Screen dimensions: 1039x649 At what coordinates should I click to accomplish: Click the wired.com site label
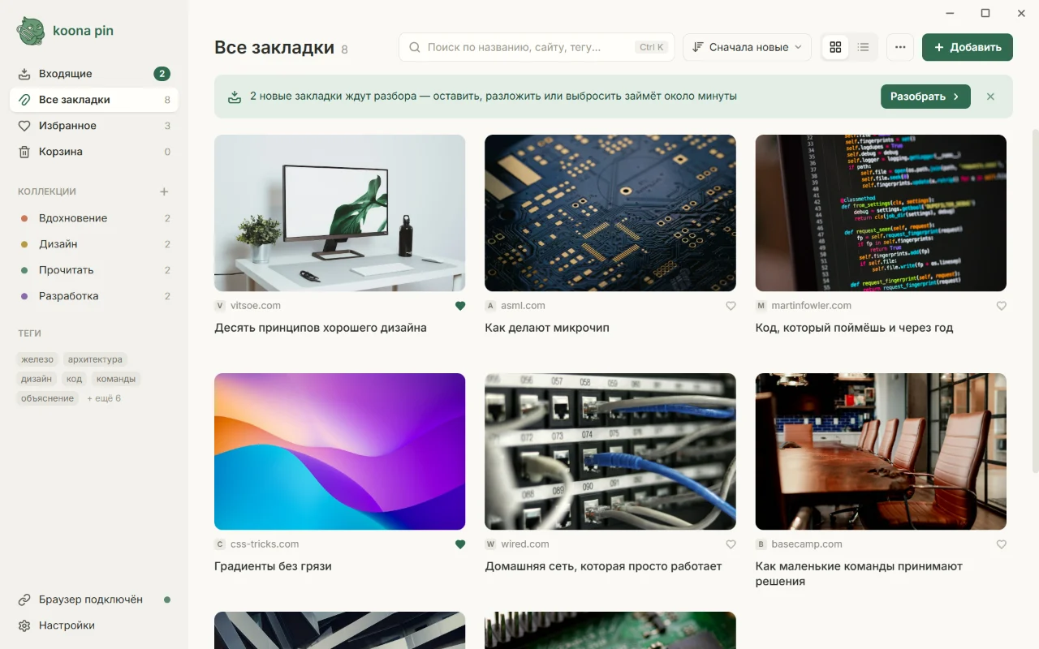(x=525, y=544)
